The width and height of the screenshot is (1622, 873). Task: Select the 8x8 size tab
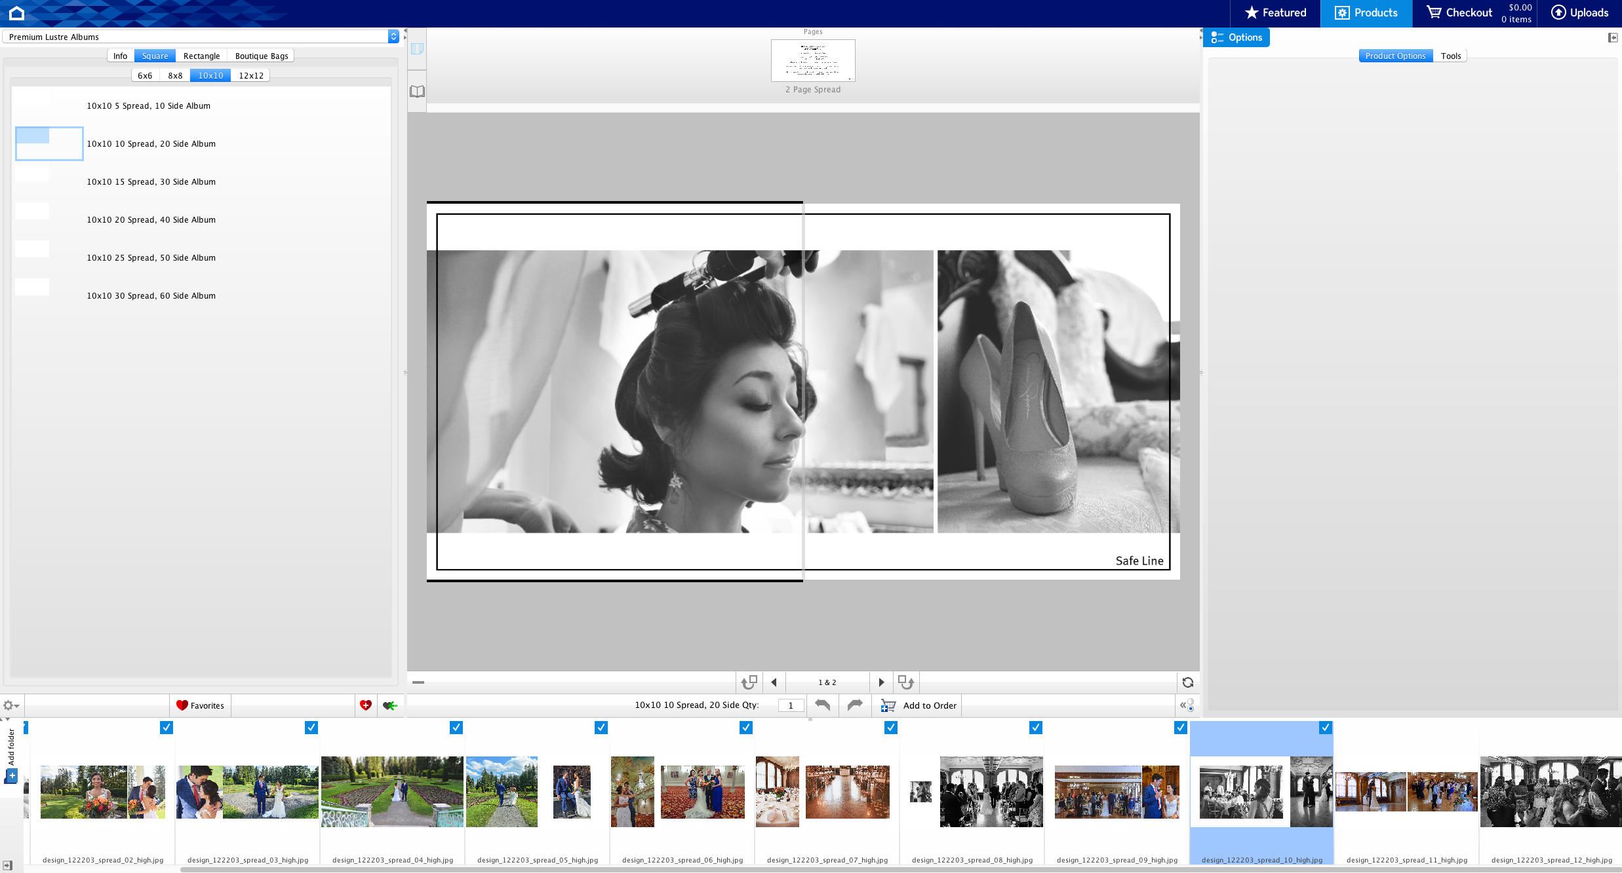pyautogui.click(x=175, y=75)
